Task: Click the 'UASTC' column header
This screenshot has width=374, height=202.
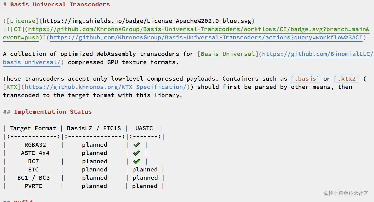Action: point(144,128)
